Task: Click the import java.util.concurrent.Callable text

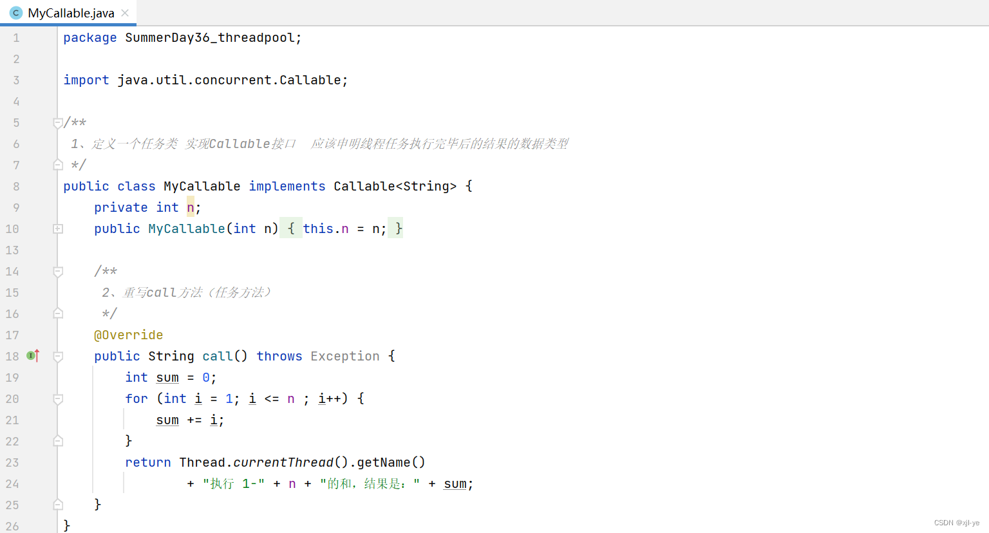Action: [x=205, y=80]
